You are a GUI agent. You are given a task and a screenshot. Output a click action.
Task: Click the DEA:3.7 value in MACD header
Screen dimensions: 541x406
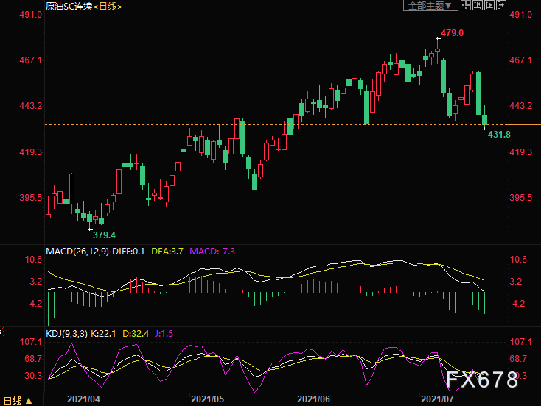(x=168, y=252)
